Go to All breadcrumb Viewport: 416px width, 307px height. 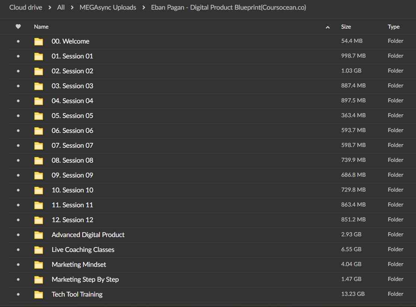tap(61, 7)
